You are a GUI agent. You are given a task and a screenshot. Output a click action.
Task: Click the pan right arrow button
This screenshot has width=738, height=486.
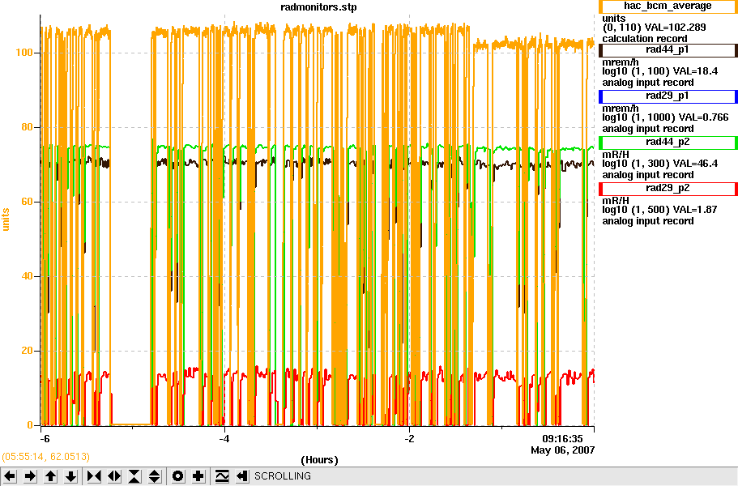[30, 476]
